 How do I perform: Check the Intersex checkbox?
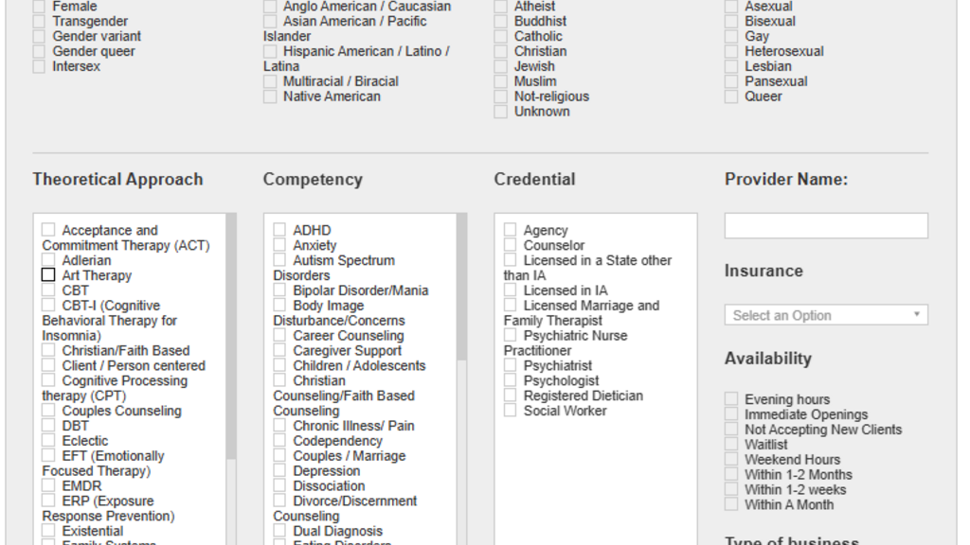[x=39, y=66]
